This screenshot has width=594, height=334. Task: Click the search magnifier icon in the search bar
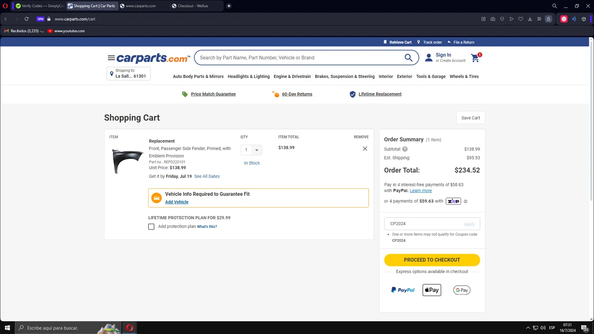[408, 58]
